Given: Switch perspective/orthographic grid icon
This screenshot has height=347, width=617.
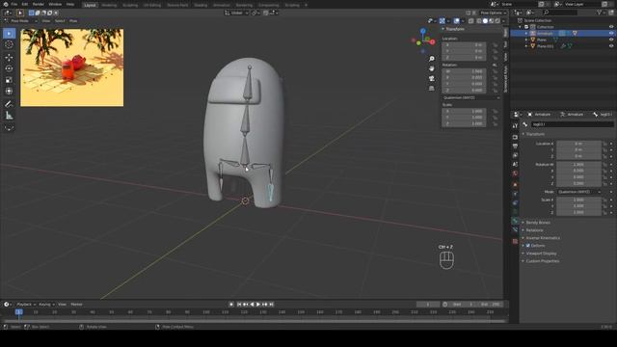Looking at the screenshot, I should click(x=432, y=88).
